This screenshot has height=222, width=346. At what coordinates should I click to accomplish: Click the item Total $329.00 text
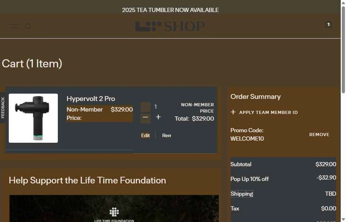[194, 119]
